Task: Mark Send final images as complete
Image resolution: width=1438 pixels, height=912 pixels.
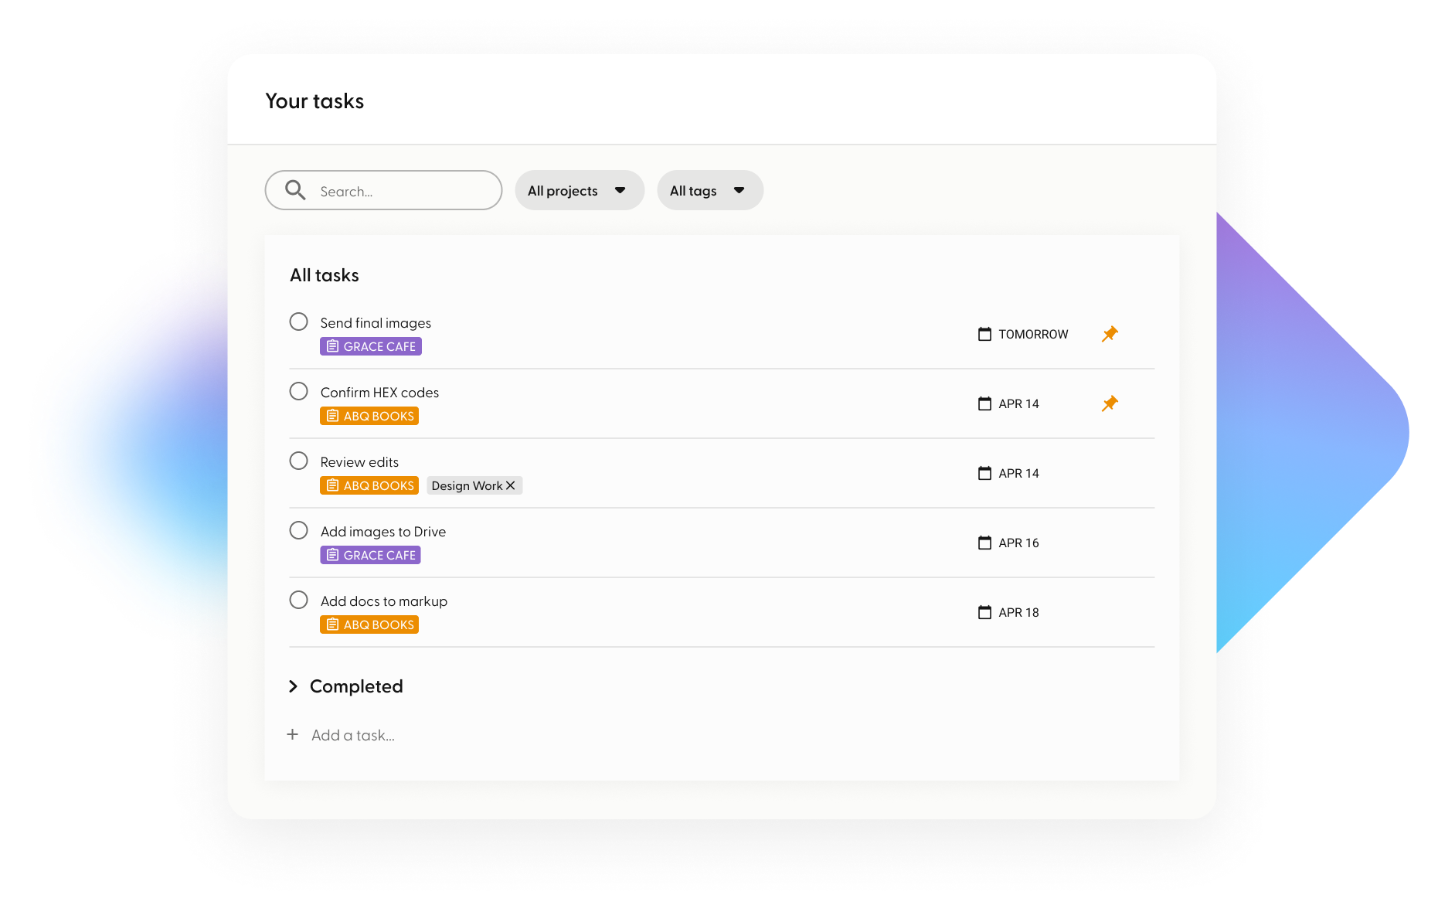Action: pyautogui.click(x=298, y=322)
